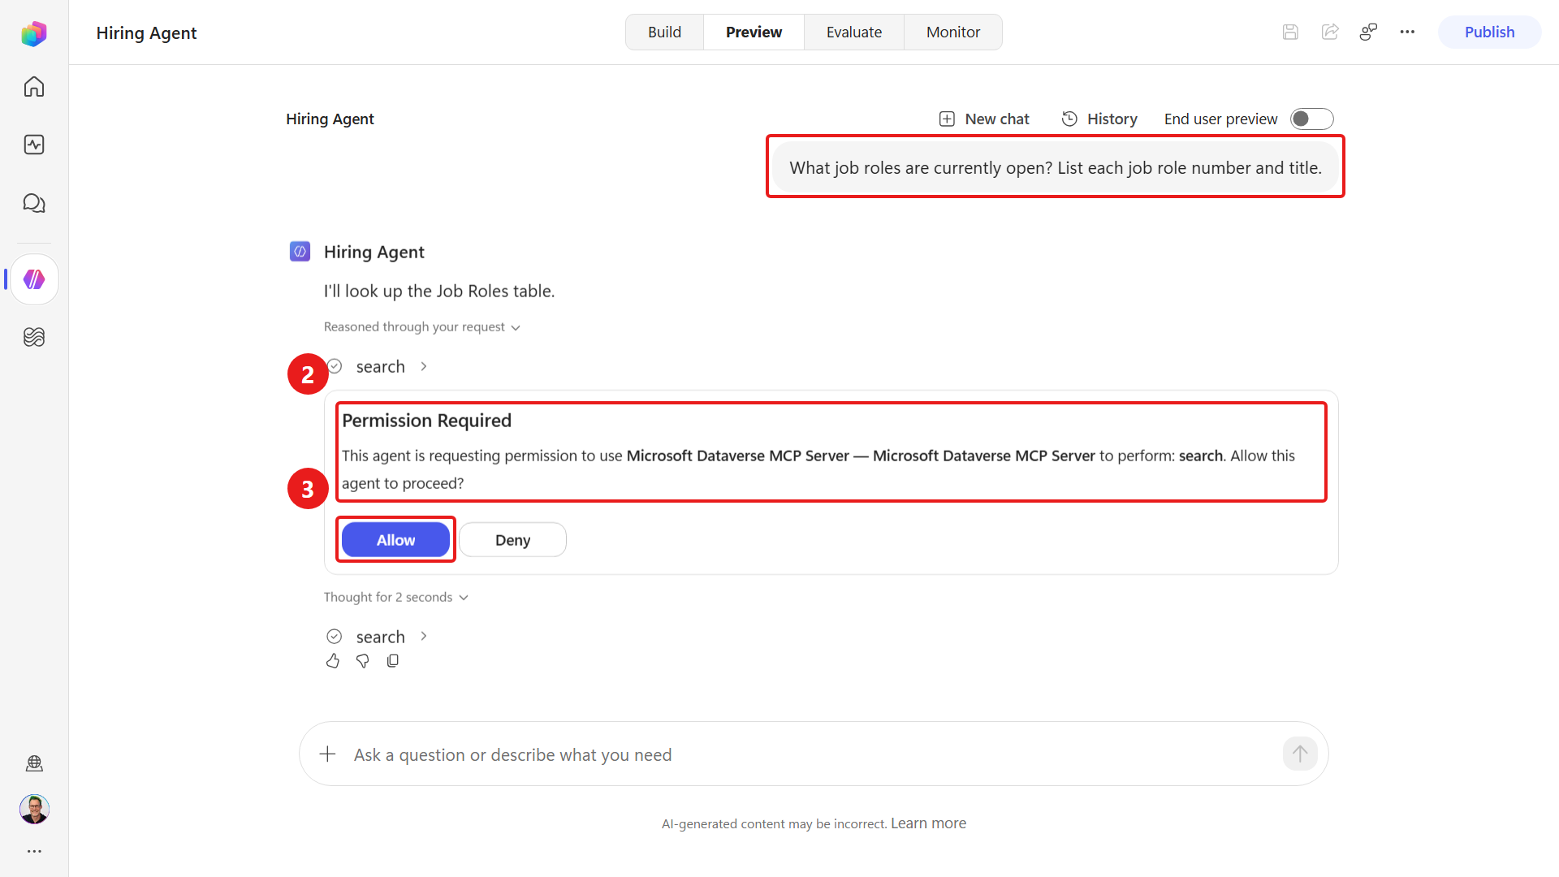Select the active agent icon in sidebar
This screenshot has width=1559, height=877.
[34, 279]
